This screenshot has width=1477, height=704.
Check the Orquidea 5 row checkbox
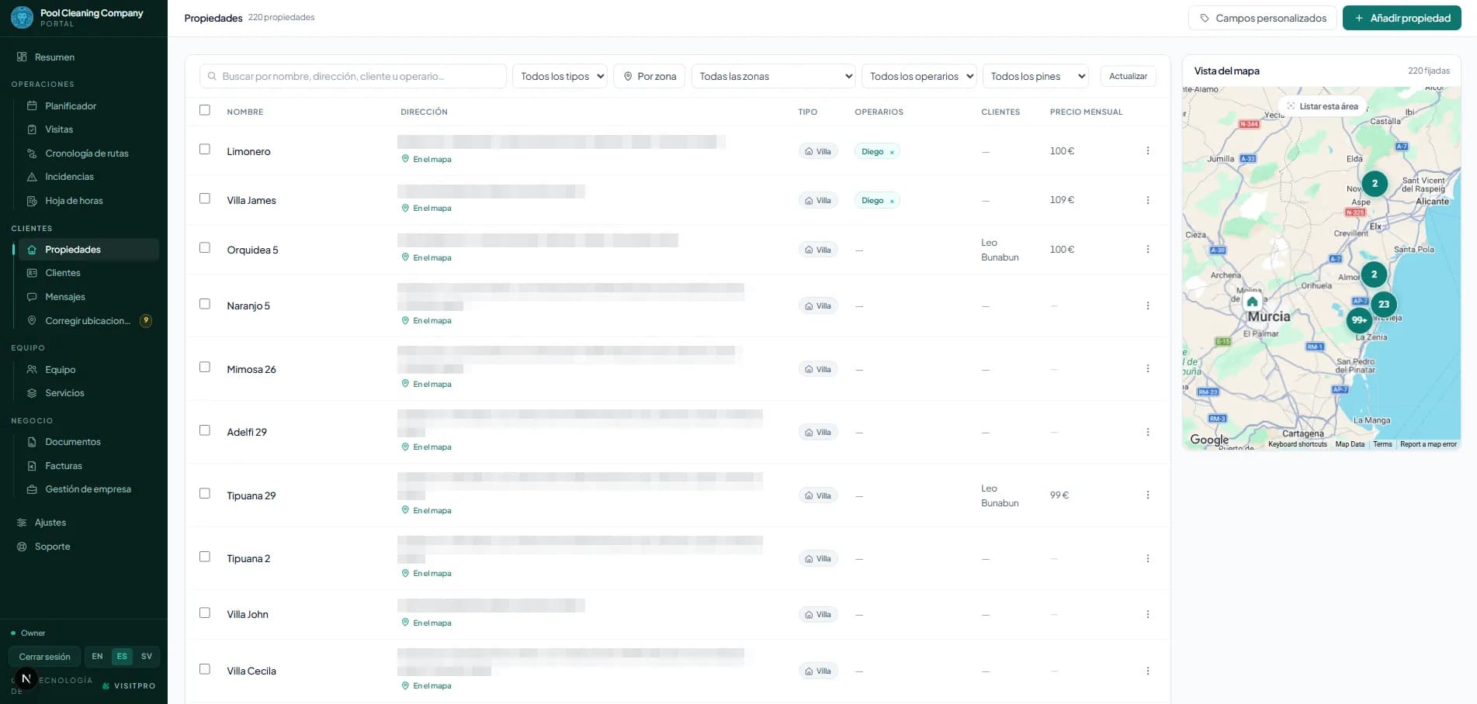[205, 247]
